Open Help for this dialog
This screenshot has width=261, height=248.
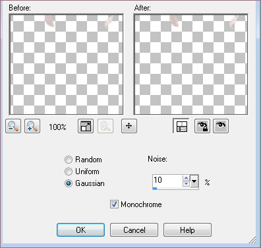click(x=187, y=230)
